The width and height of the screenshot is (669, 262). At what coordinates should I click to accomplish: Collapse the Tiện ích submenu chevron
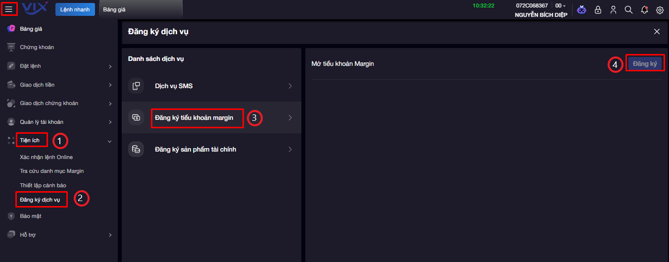(x=110, y=141)
